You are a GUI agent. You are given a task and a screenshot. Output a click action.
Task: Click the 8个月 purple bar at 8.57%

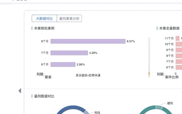point(88,41)
